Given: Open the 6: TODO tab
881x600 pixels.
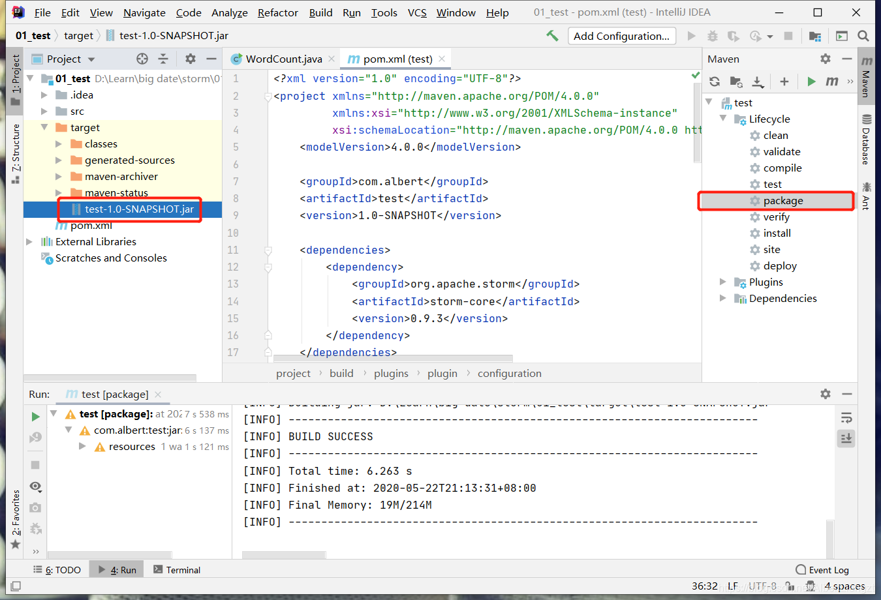Looking at the screenshot, I should tap(57, 569).
